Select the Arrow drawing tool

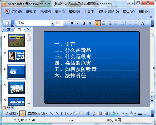(x=57, y=113)
